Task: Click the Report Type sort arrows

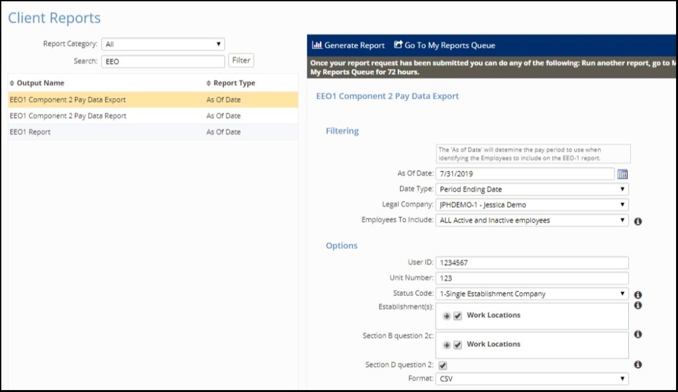Action: coord(209,83)
